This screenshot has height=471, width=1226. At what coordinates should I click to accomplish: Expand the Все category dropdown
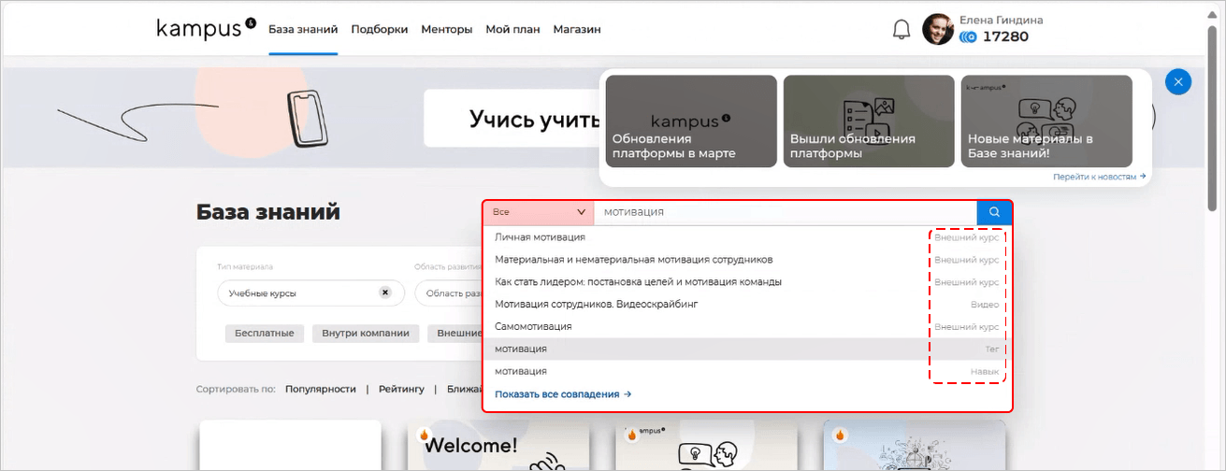click(539, 212)
